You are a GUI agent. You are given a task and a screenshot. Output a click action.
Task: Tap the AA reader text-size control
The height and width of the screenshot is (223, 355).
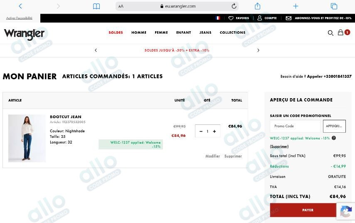(121, 6)
